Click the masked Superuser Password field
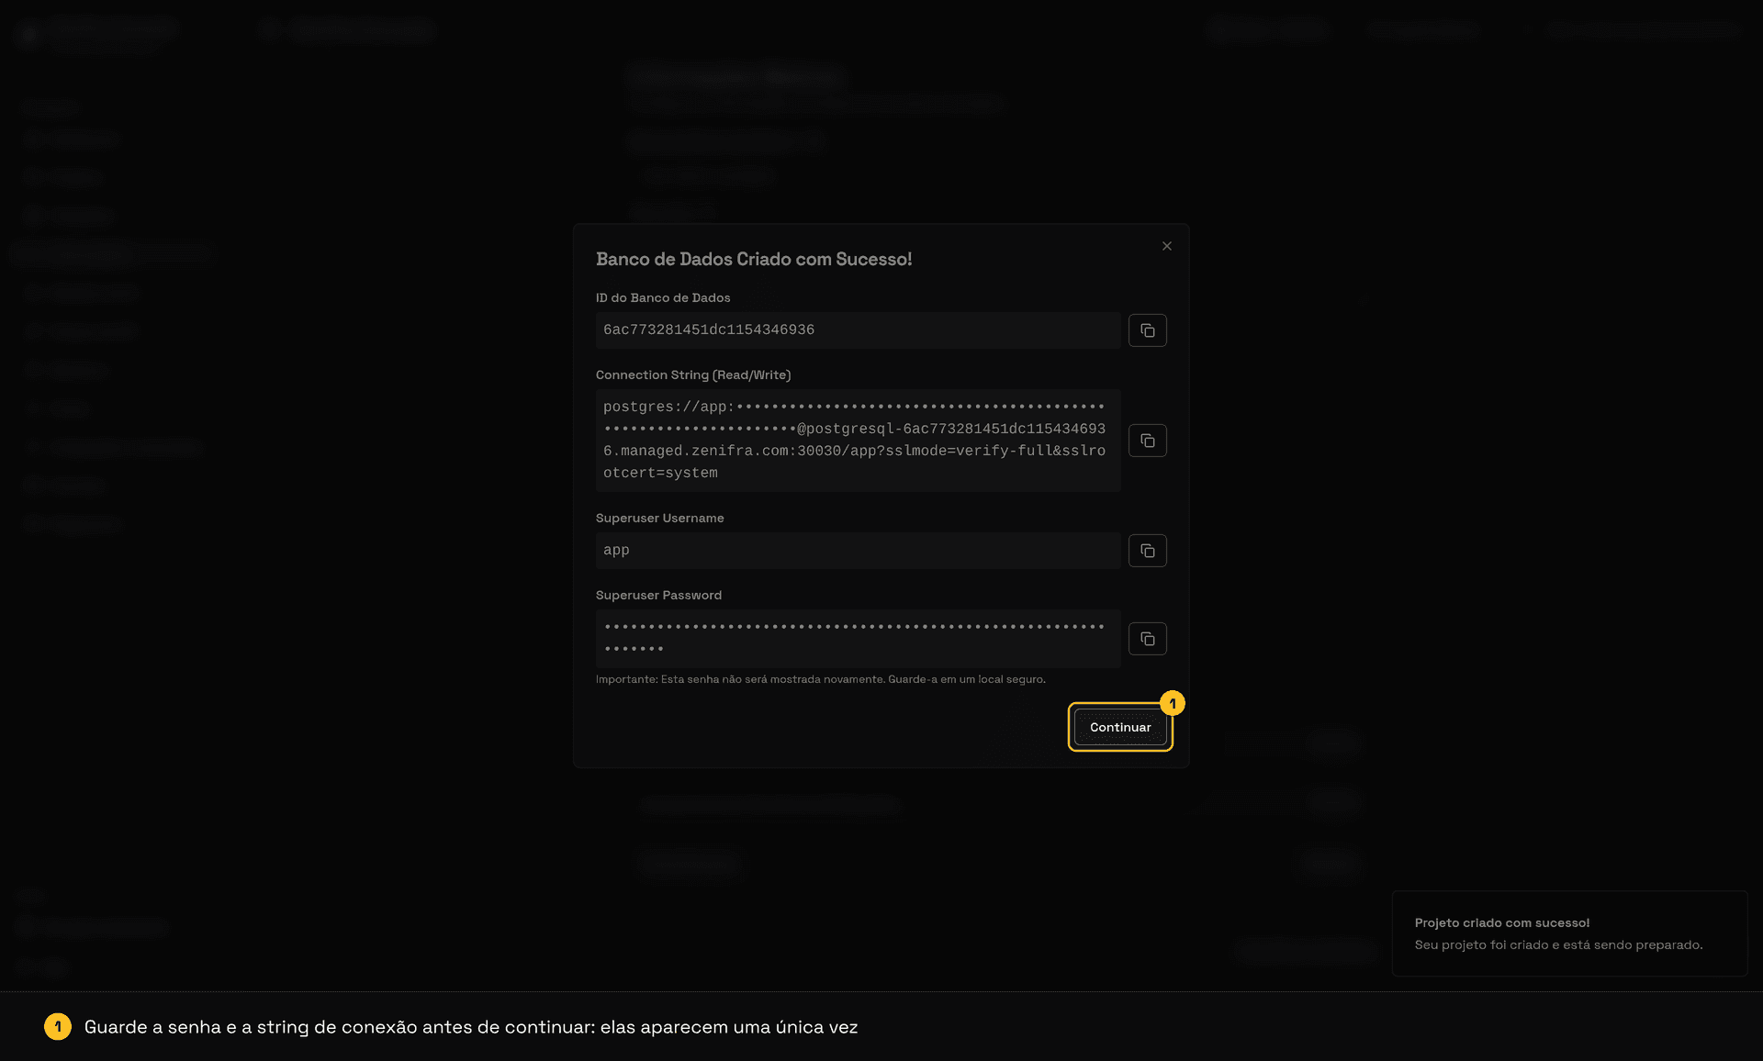1763x1061 pixels. point(858,639)
